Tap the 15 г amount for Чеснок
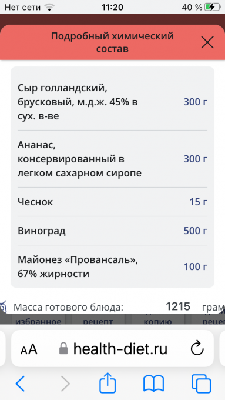 coord(198,202)
